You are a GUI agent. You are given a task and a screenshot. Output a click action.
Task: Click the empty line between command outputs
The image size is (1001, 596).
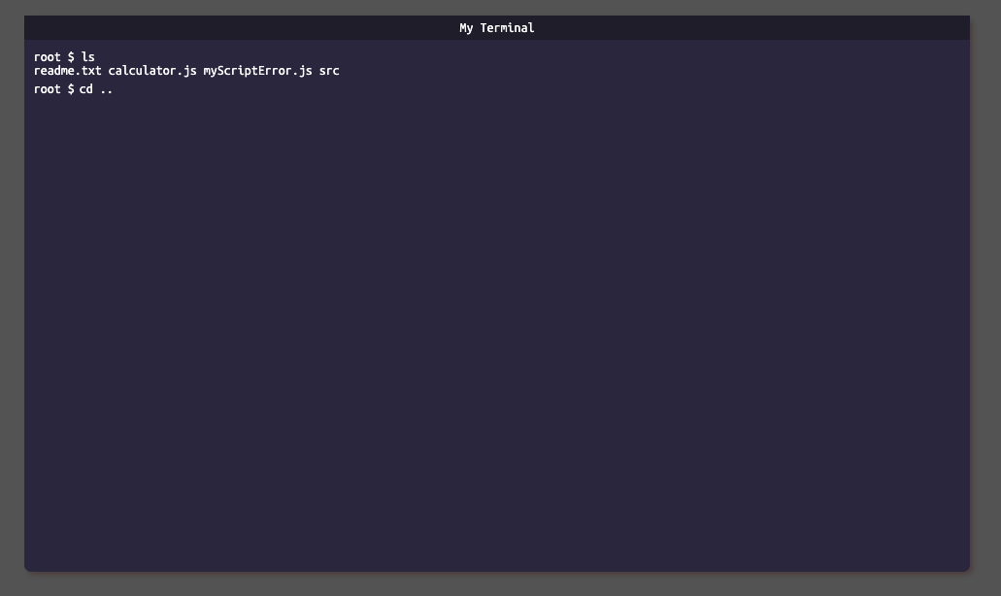click(194, 80)
